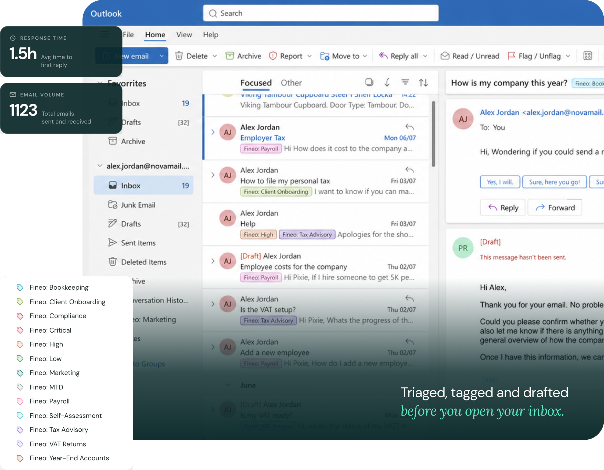Screen dimensions: 604x470
Task: Expand the Employee costs draft conversation chevron
Action: 213,261
